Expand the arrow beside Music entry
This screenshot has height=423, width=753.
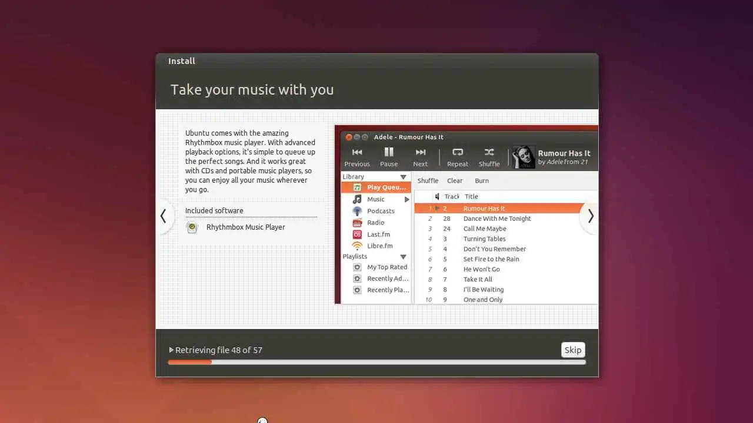point(407,200)
